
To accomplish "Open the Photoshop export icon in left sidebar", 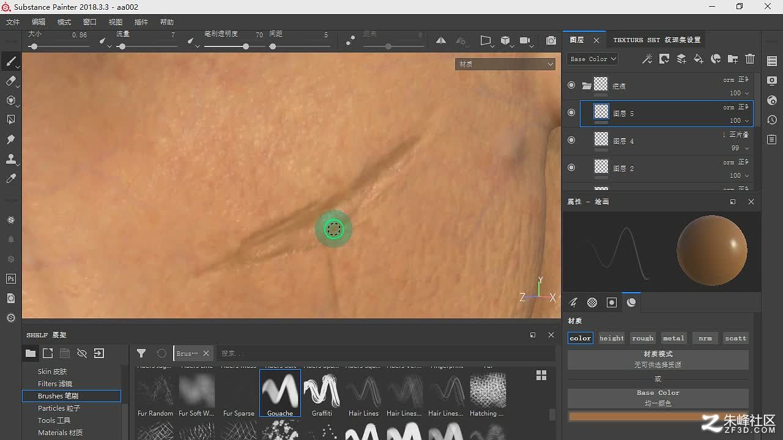I will (10, 279).
